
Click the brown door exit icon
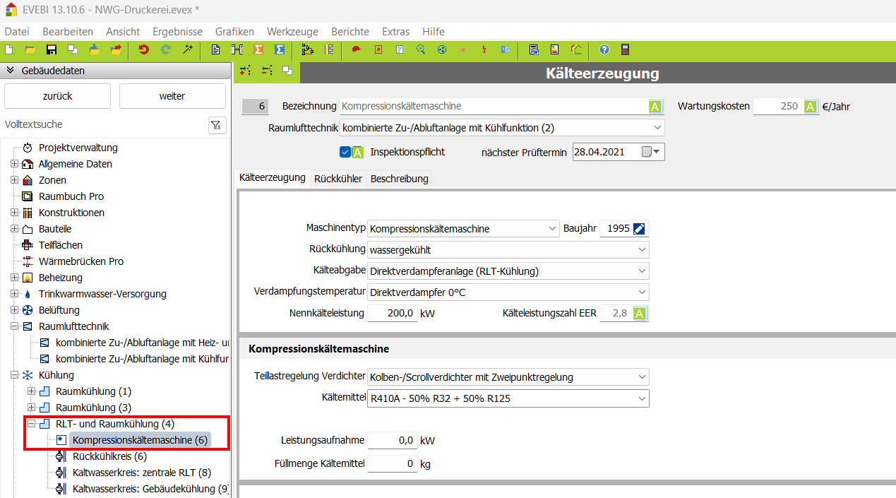[x=625, y=49]
